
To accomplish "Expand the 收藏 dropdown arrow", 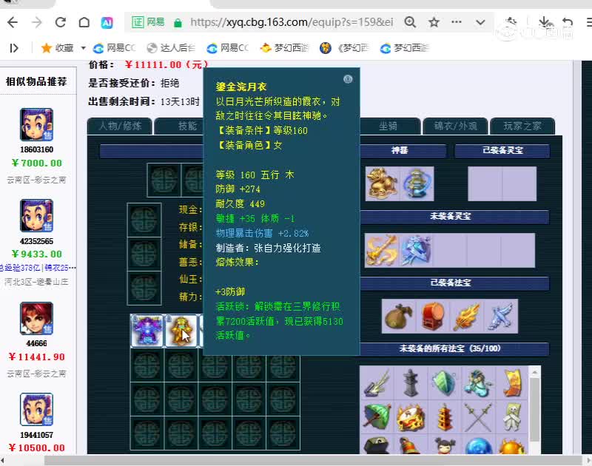I will pos(83,48).
